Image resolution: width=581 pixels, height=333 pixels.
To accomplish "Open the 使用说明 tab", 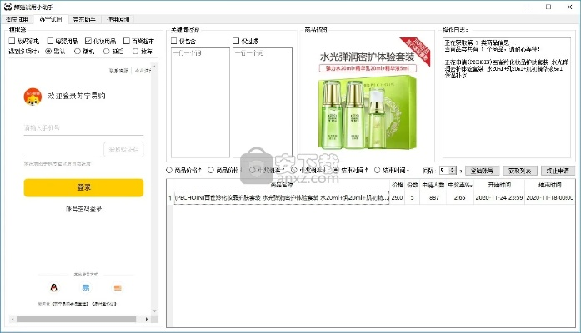I will (118, 19).
